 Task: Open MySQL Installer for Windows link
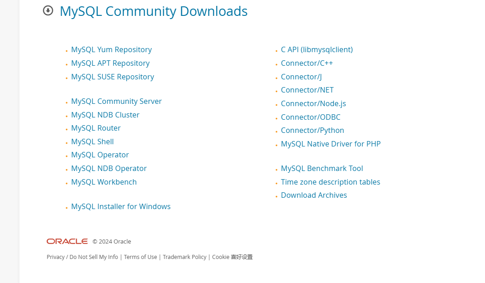(x=121, y=206)
